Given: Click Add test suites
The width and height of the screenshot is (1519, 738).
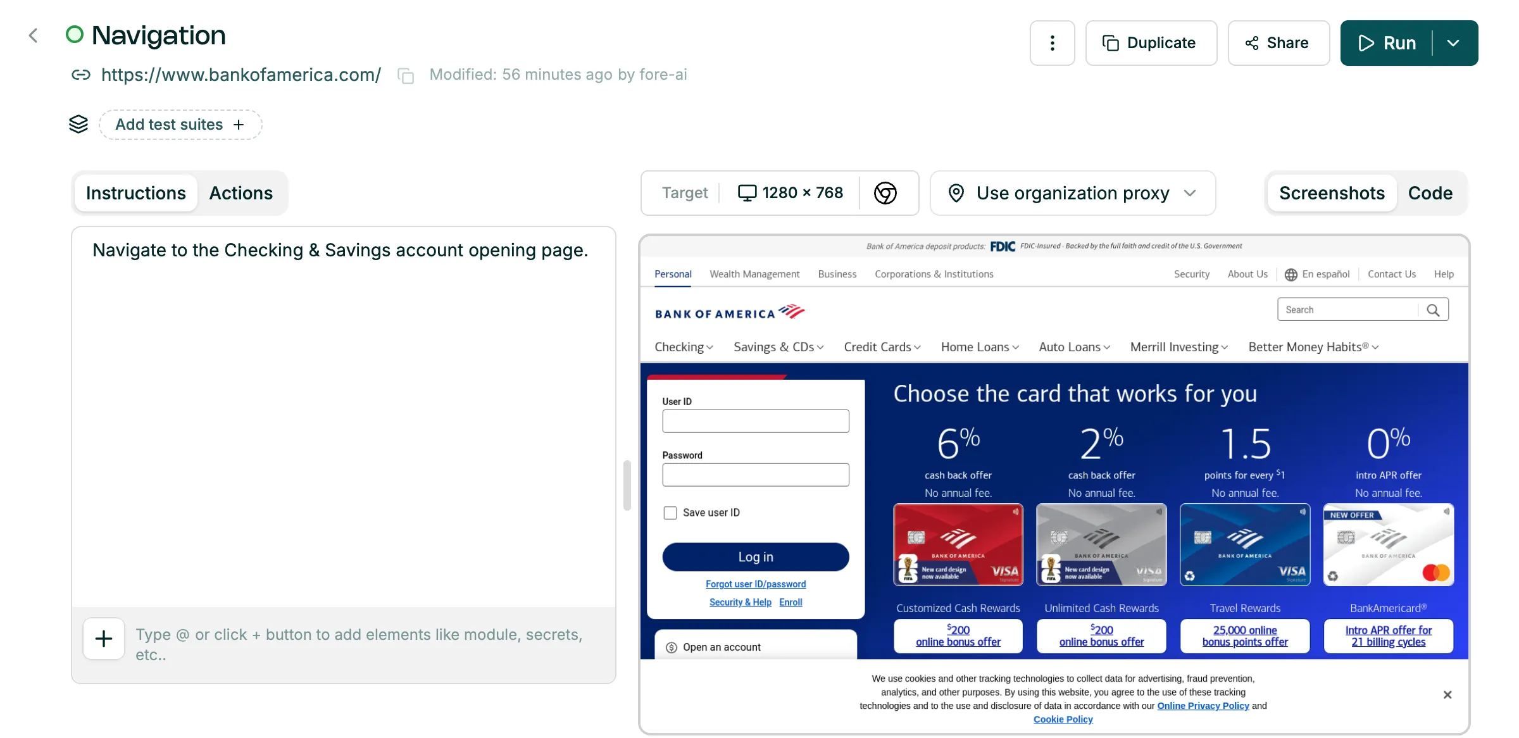Looking at the screenshot, I should click(x=180, y=125).
